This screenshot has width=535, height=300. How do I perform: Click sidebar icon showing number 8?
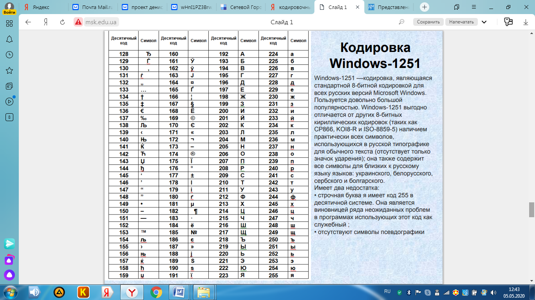click(x=10, y=117)
